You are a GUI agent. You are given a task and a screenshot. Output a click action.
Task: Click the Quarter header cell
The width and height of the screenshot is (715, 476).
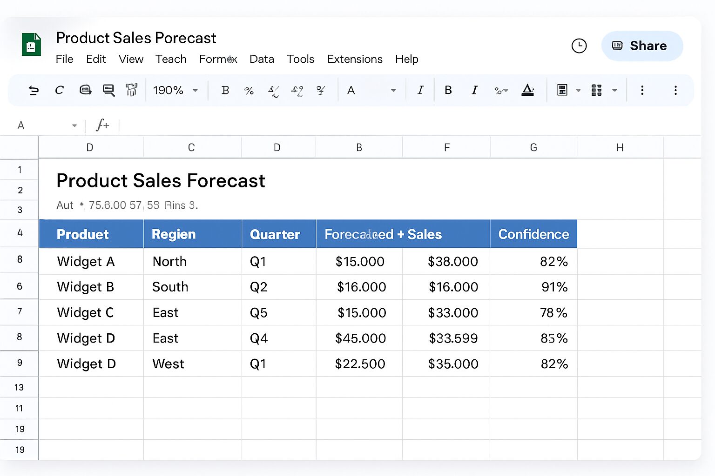279,234
